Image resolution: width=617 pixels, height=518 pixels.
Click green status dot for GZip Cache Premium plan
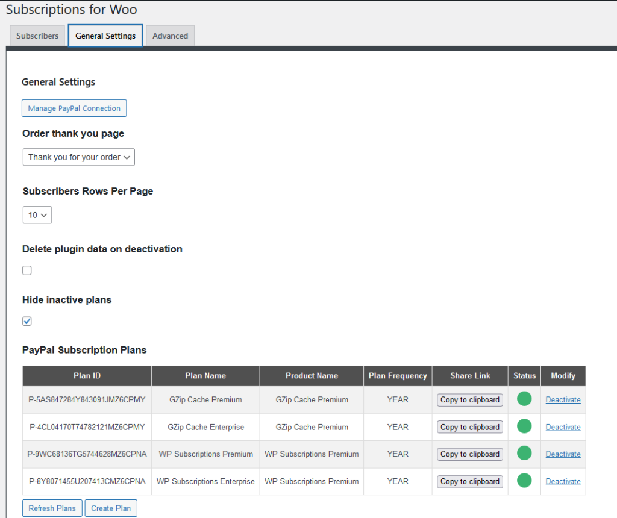coord(524,399)
